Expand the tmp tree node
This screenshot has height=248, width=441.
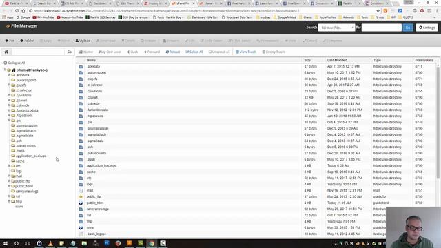click(9, 201)
